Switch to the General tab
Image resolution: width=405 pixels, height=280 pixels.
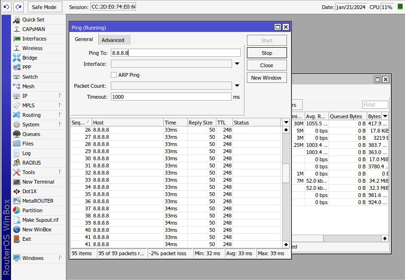click(84, 39)
